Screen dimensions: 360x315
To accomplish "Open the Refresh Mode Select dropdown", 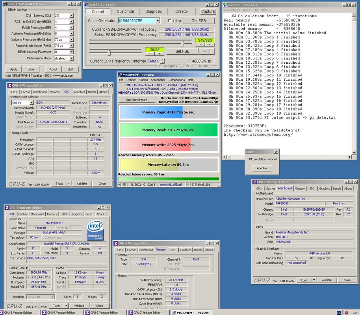I will coord(71,46).
